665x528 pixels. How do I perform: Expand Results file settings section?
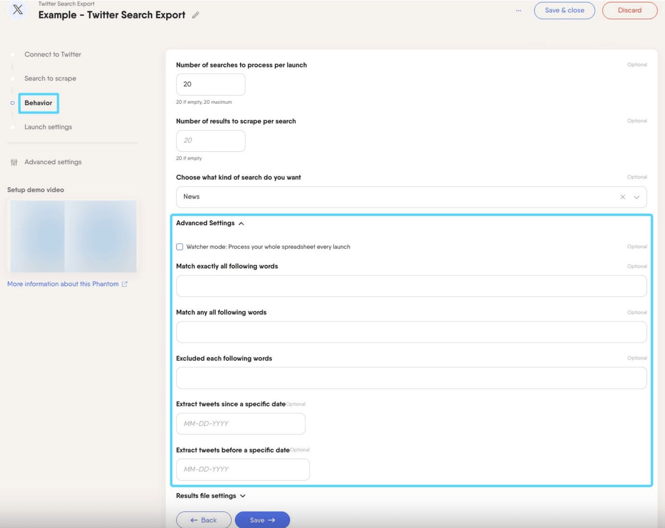click(211, 496)
